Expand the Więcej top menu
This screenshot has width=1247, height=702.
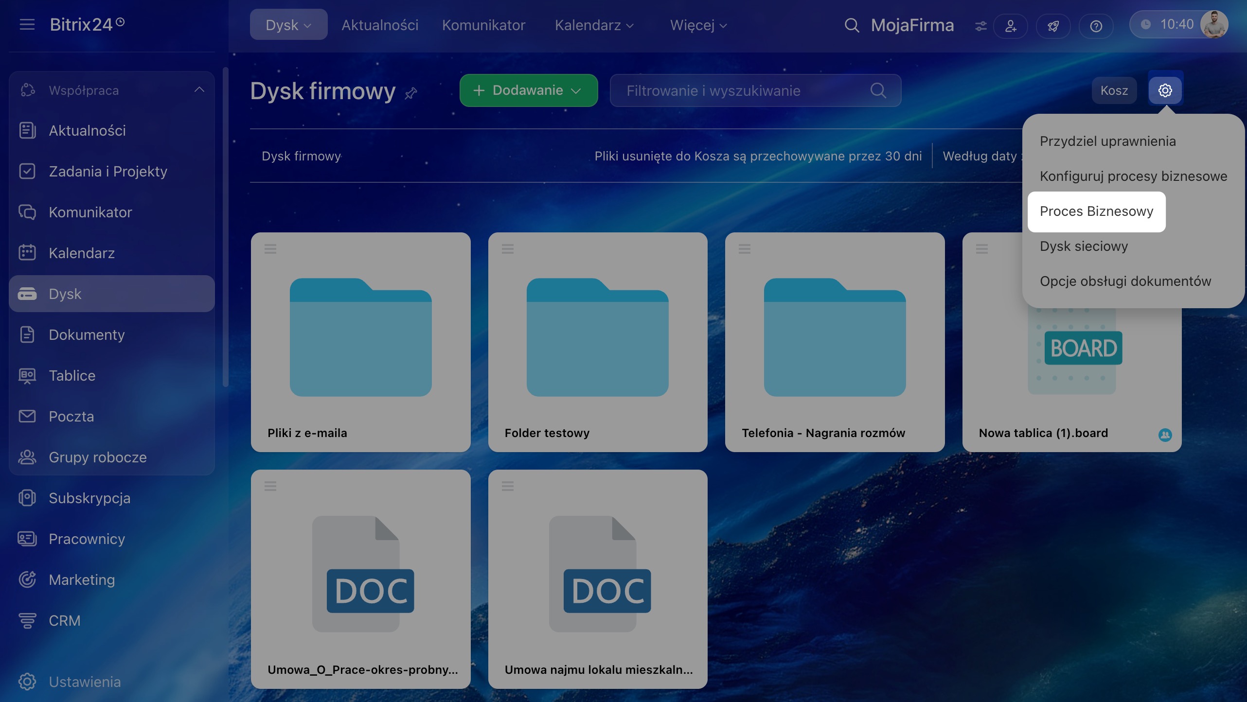click(x=698, y=25)
